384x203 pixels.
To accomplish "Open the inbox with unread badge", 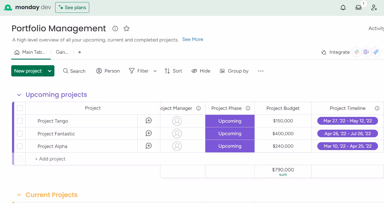I will [x=358, y=7].
